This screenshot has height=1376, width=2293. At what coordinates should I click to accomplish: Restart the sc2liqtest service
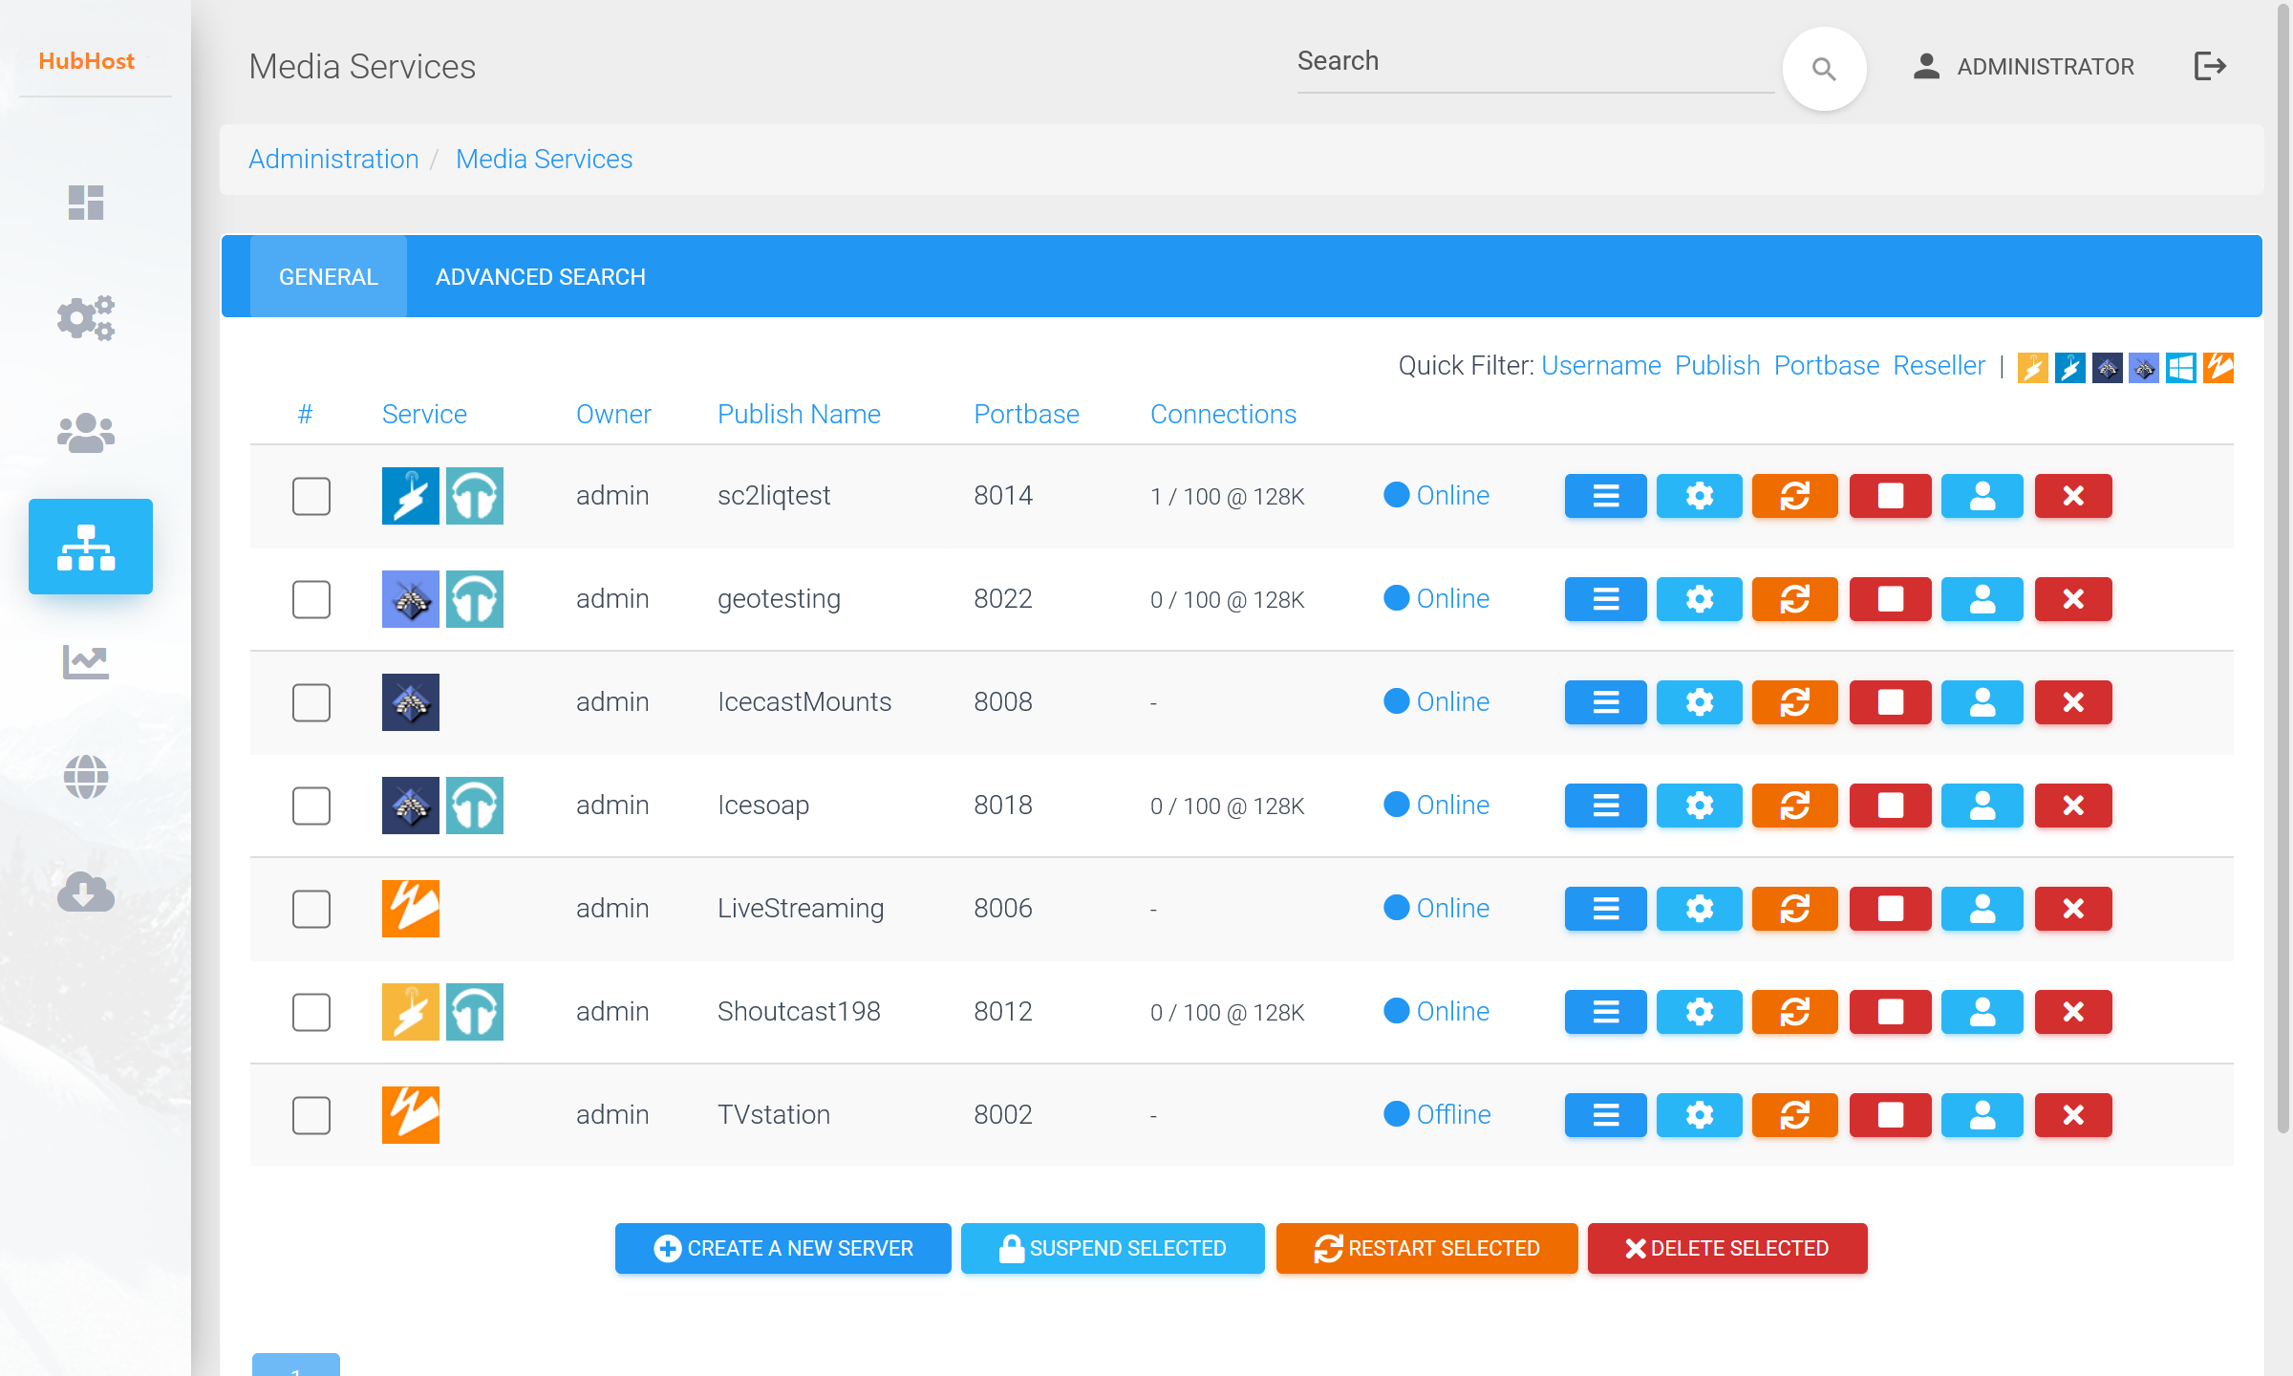coord(1794,496)
